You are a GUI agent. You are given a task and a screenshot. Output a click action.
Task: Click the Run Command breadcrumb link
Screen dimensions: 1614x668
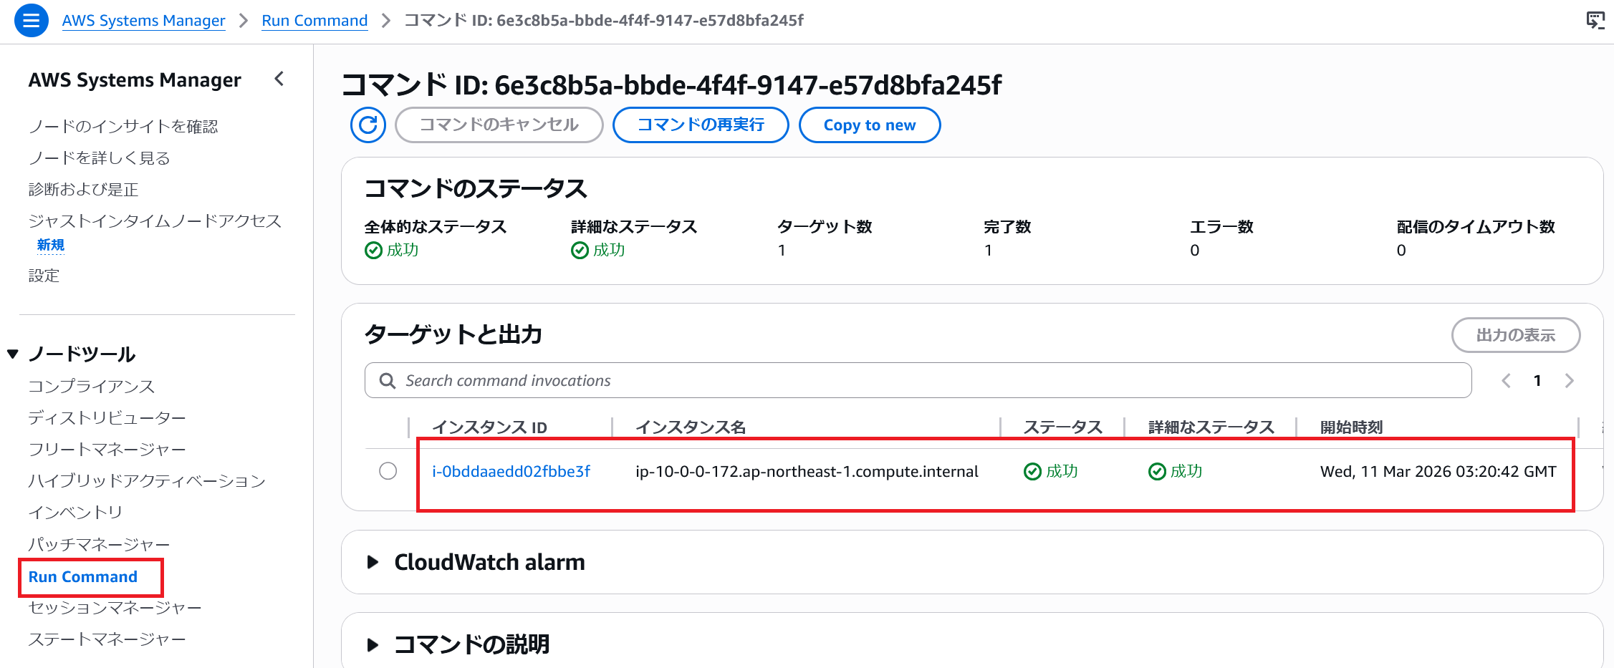[314, 21]
